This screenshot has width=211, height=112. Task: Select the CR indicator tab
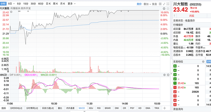pos(124,108)
